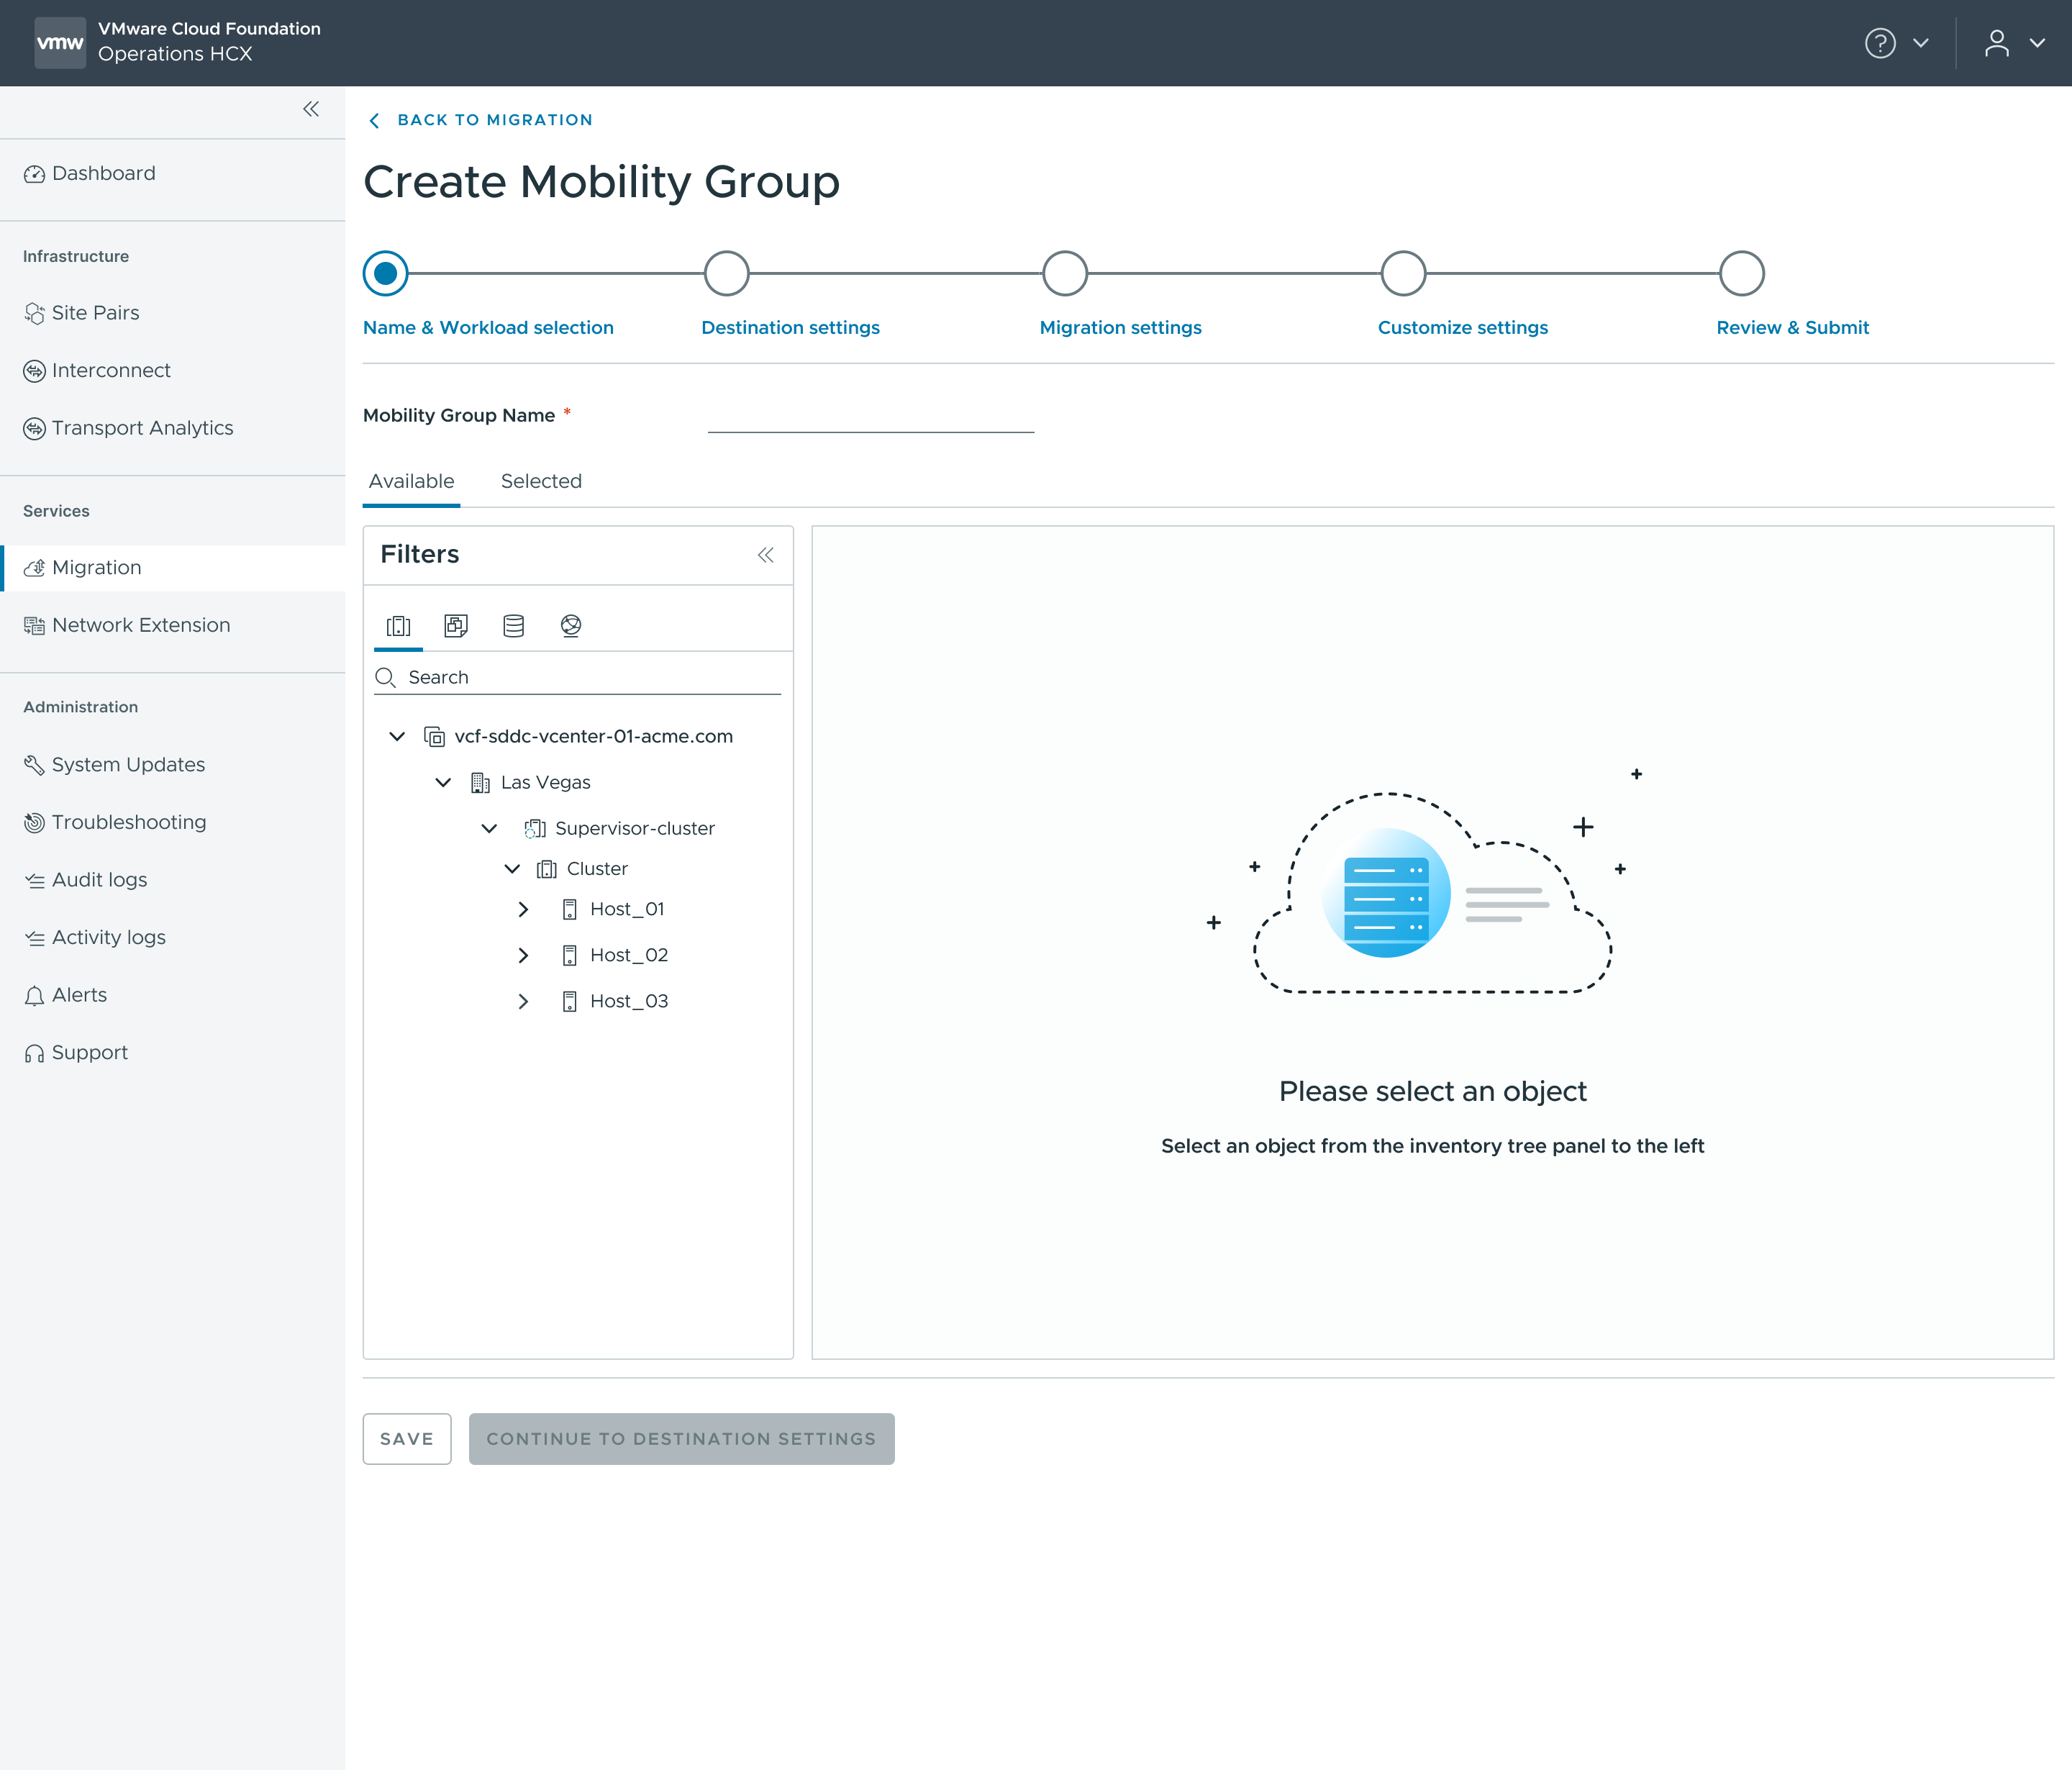Click Back to Migration link

[495, 120]
